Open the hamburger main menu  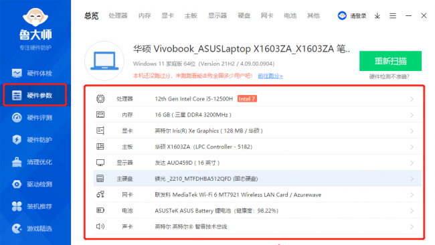[x=393, y=16]
